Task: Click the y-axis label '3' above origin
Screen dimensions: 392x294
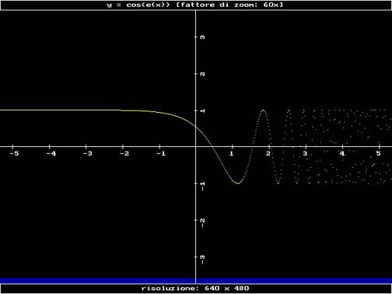Action: (203, 37)
